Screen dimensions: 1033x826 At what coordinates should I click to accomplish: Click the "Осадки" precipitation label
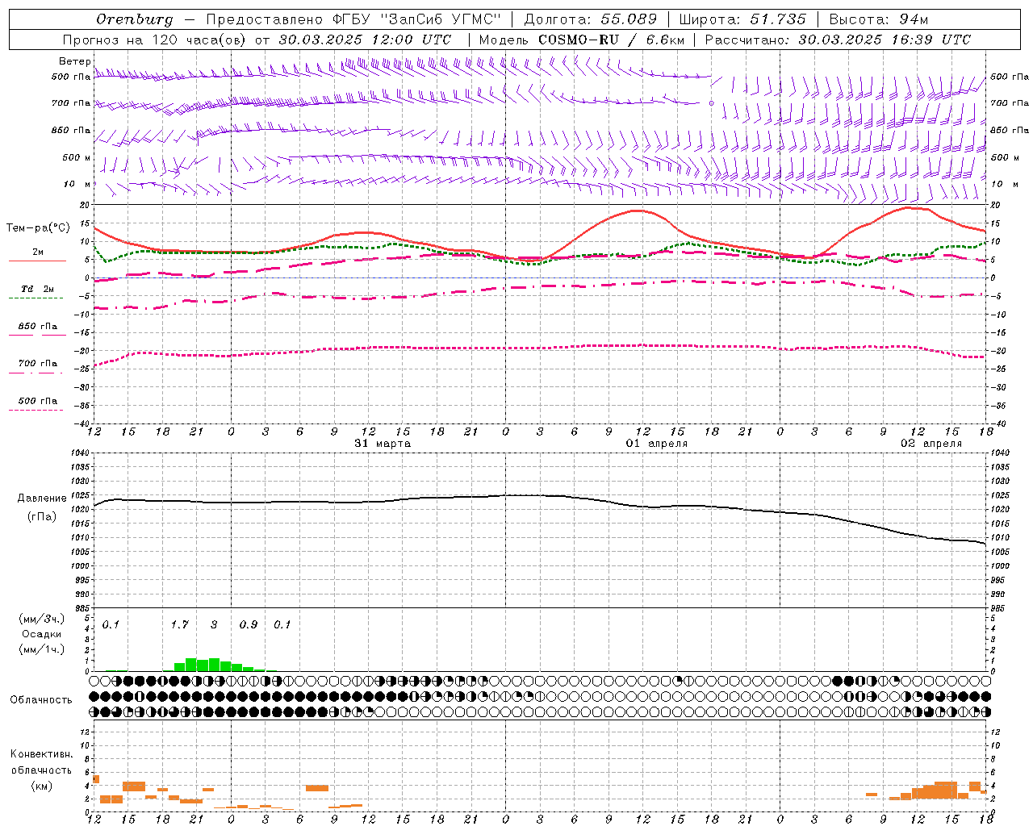point(42,634)
